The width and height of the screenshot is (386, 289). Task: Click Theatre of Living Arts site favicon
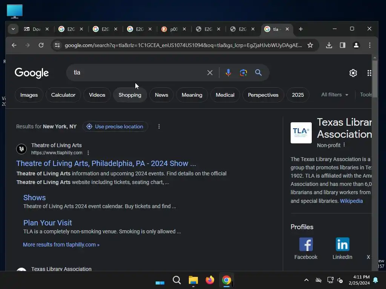tap(21, 149)
